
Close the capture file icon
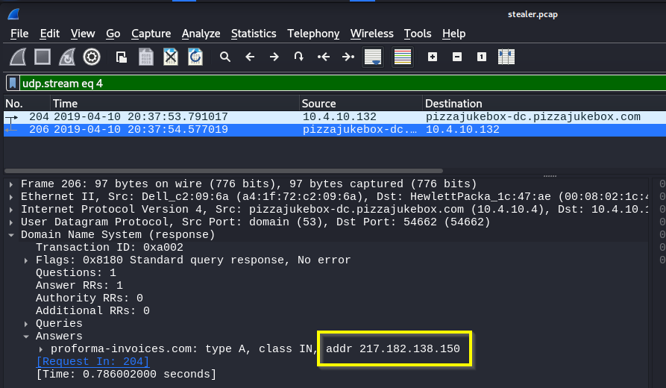(171, 57)
